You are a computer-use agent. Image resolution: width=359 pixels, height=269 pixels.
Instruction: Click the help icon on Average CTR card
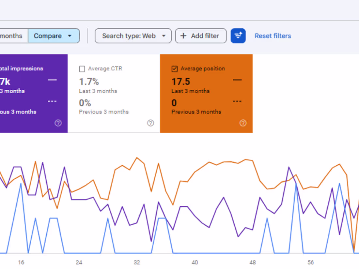[150, 123]
